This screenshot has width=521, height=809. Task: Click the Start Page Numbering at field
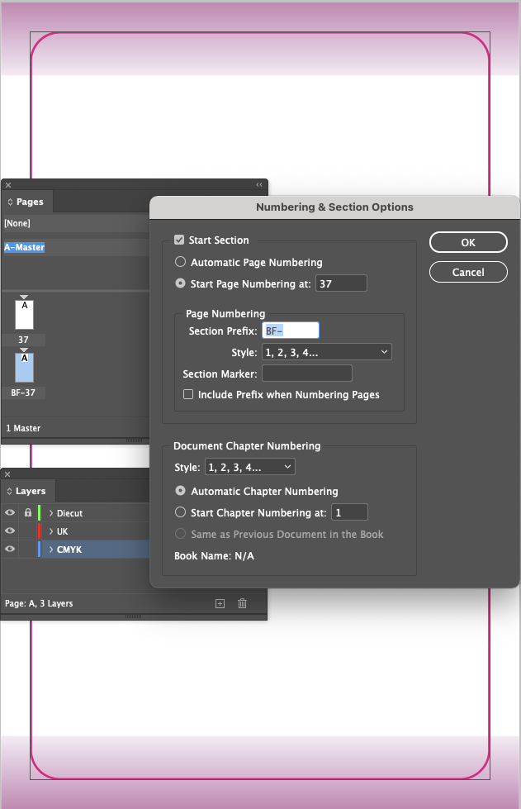[341, 283]
